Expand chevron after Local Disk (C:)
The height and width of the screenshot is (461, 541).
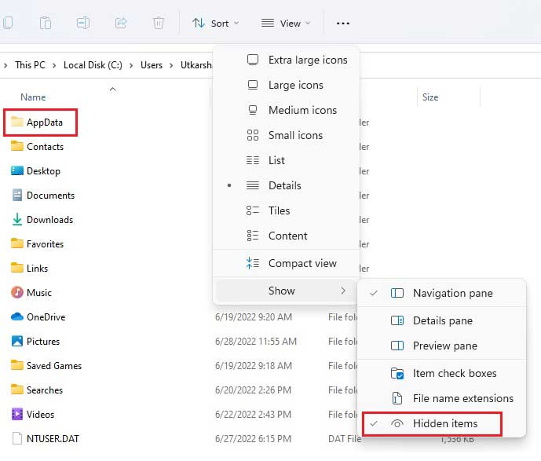131,65
